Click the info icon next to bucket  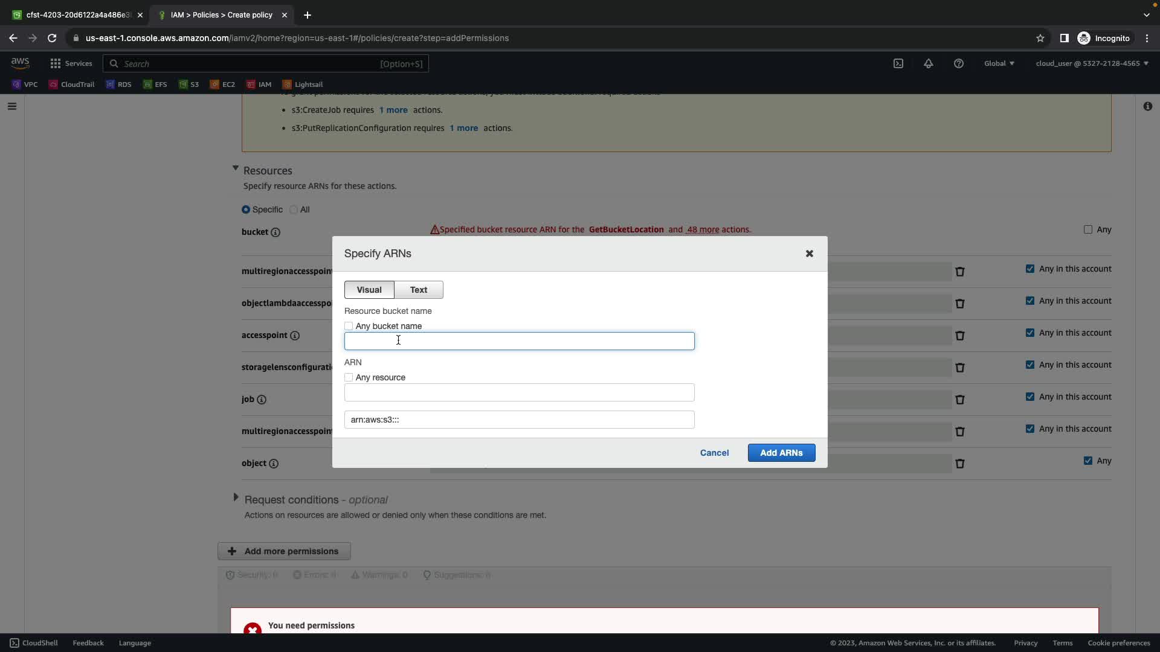coord(275,232)
